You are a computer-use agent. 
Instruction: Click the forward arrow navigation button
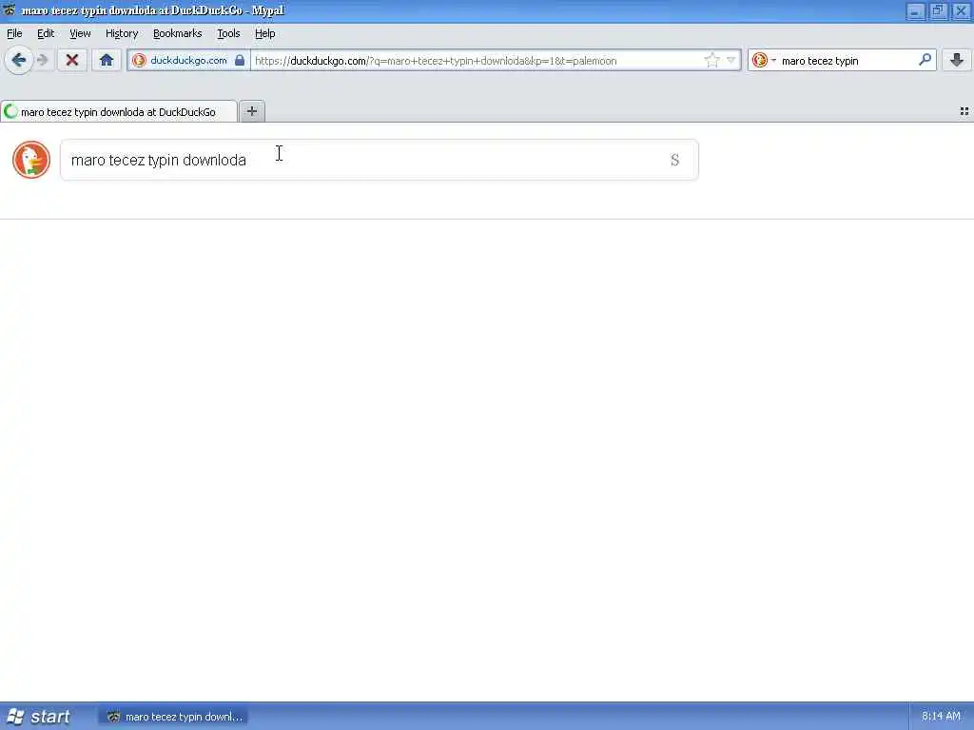click(x=43, y=60)
